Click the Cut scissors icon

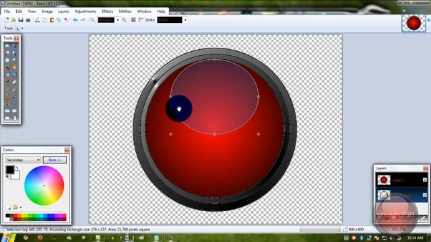coord(37,19)
